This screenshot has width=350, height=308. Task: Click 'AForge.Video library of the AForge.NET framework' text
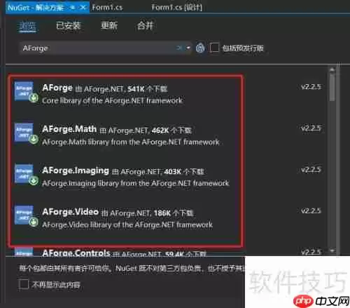pyautogui.click(x=127, y=225)
